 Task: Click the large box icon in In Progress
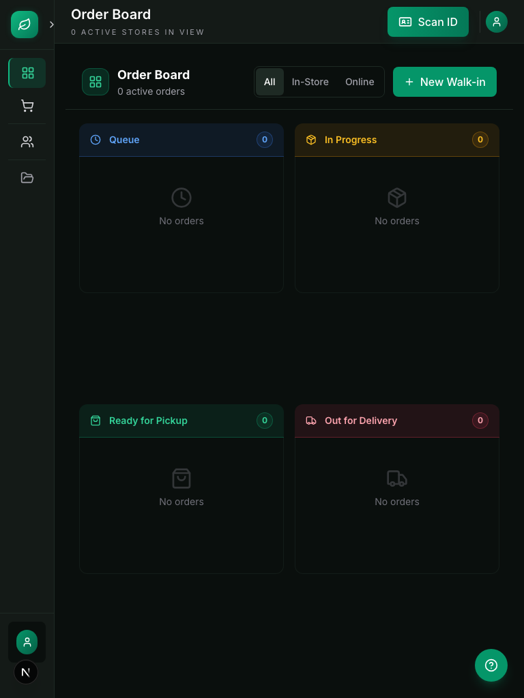pos(397,198)
